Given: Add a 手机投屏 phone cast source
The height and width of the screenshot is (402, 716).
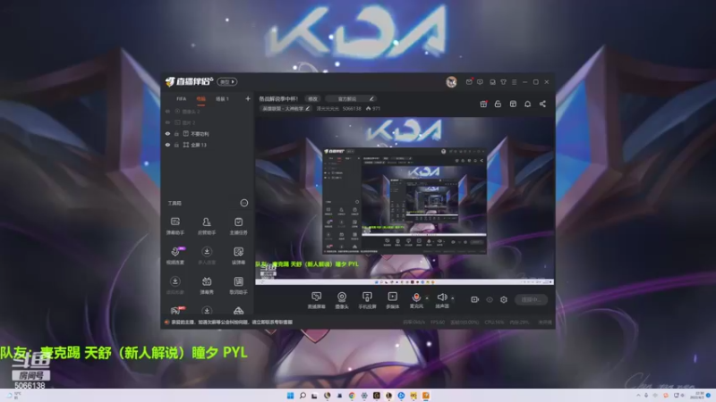Looking at the screenshot, I should (x=367, y=300).
